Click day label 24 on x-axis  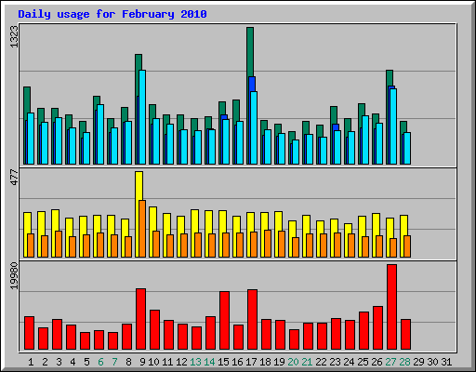(349, 362)
